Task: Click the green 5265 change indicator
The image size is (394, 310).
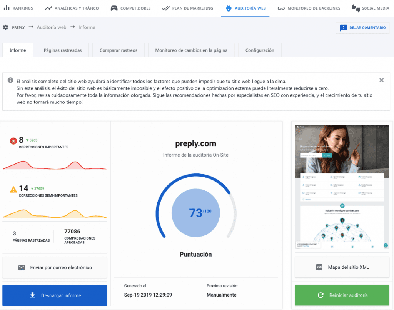Action: [x=32, y=140]
